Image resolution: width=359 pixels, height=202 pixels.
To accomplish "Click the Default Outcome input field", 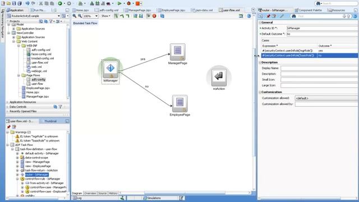I will 323,34.
